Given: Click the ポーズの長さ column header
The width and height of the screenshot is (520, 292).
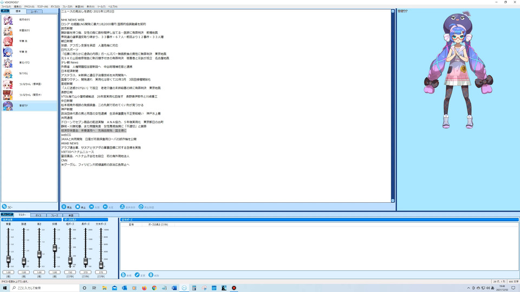Looking at the screenshot, I should pos(158,224).
